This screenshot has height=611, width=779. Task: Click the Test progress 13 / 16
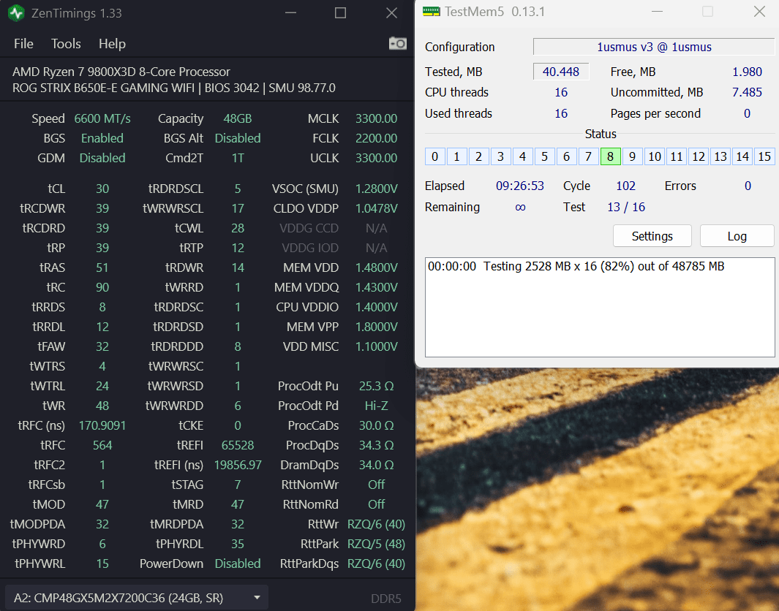626,207
